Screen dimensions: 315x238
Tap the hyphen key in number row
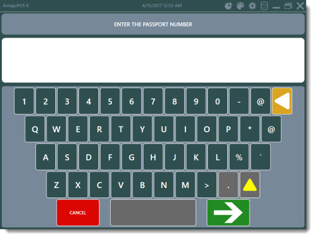(x=239, y=101)
